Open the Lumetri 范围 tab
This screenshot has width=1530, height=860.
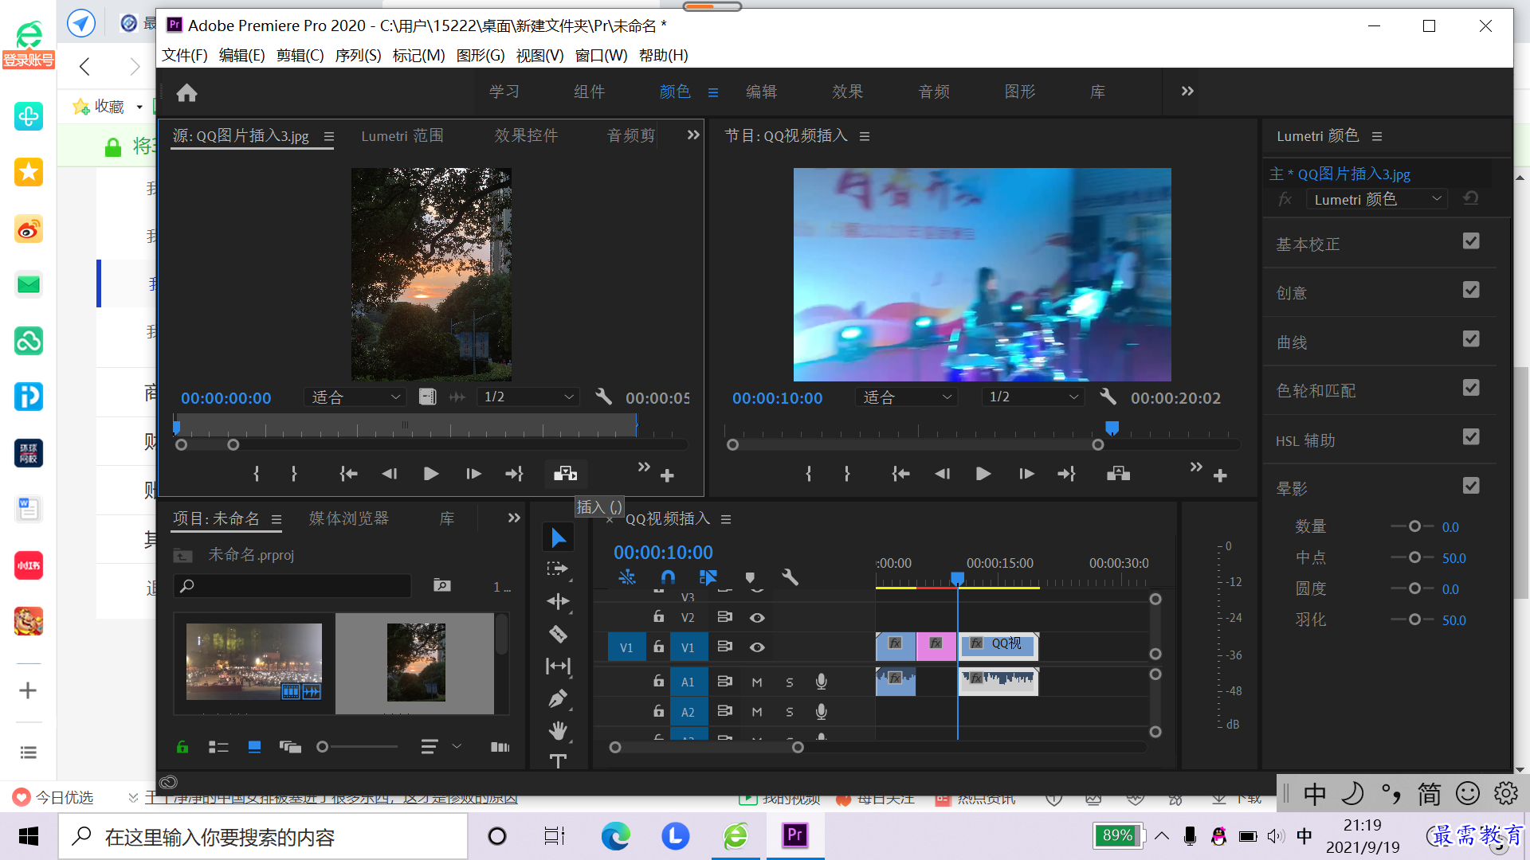pos(402,135)
